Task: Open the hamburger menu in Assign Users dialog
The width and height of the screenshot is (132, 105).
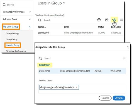Action: 124,58
